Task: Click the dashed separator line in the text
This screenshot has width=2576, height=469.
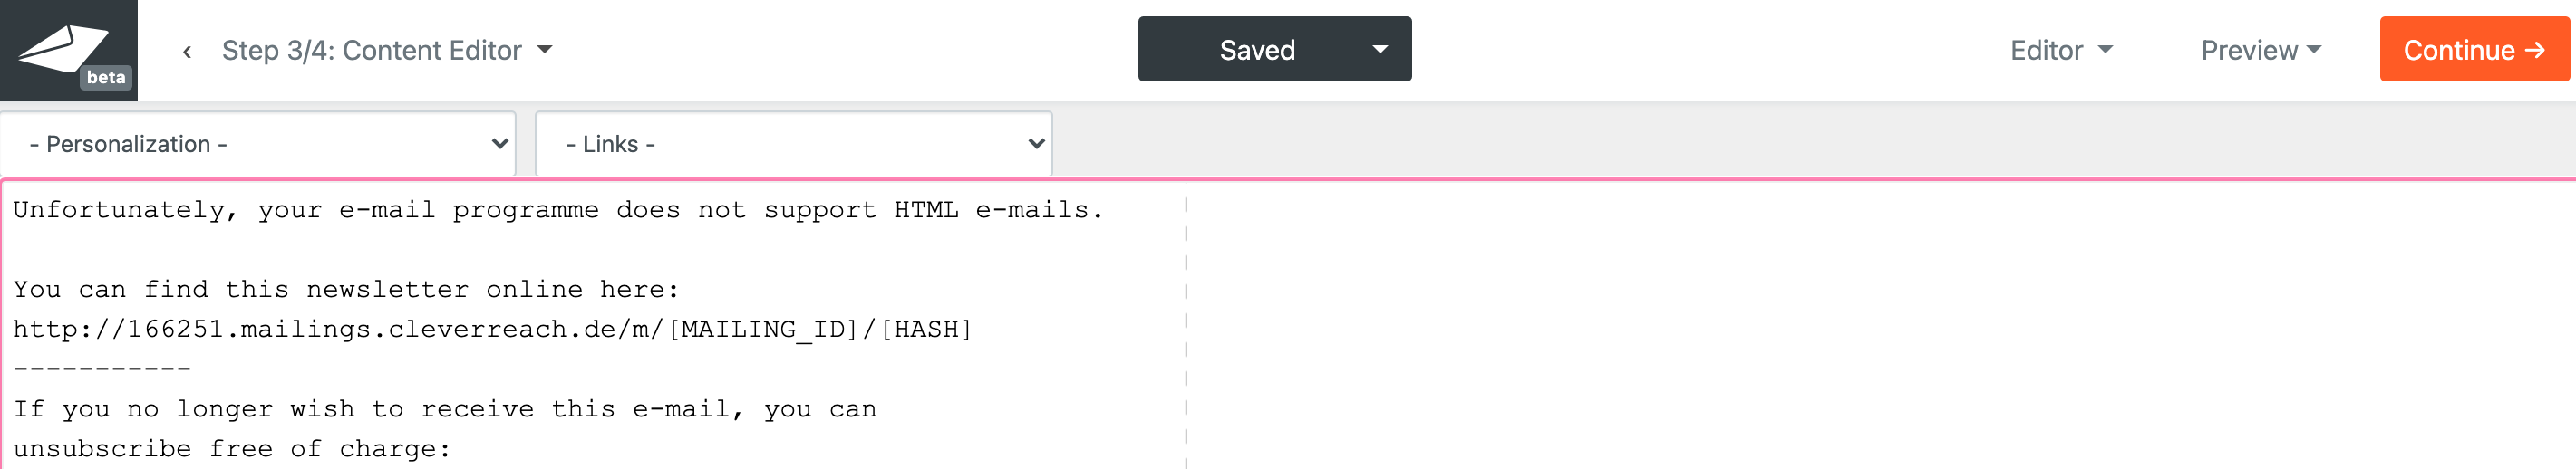Action: (102, 369)
